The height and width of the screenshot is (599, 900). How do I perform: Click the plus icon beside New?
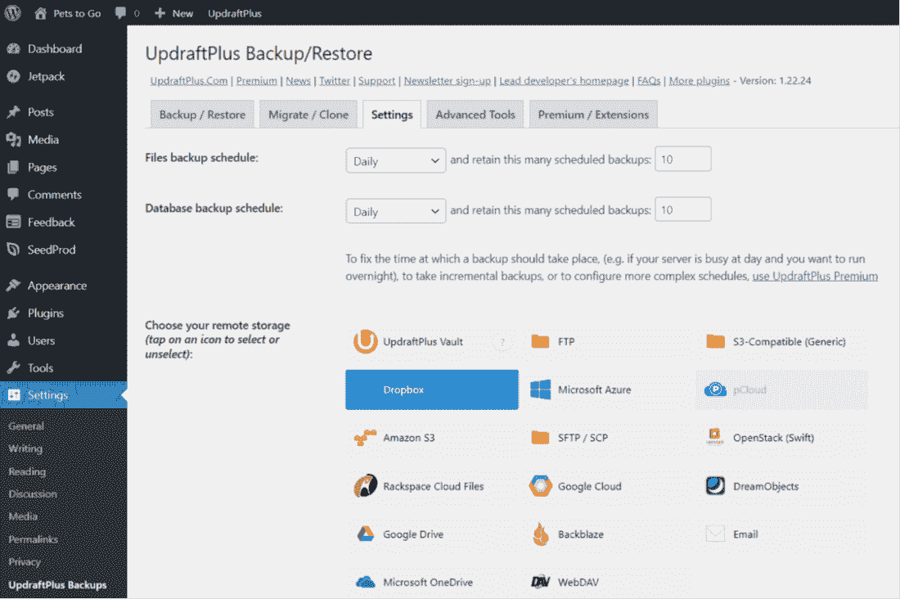click(x=160, y=13)
